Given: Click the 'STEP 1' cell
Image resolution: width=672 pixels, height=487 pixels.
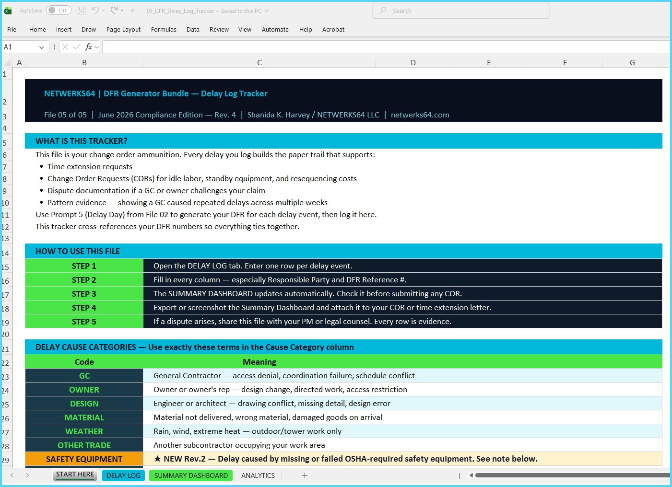Looking at the screenshot, I should [84, 266].
